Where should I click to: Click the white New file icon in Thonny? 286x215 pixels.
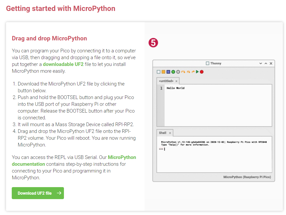158,72
